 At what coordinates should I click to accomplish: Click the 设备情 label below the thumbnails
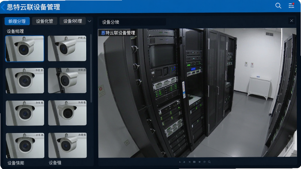tap(55, 163)
